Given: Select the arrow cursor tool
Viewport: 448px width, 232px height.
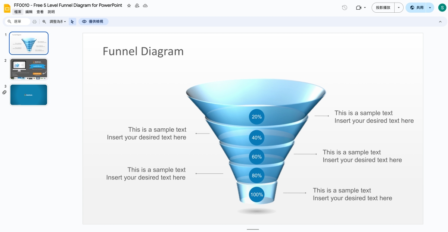Looking at the screenshot, I should point(72,22).
